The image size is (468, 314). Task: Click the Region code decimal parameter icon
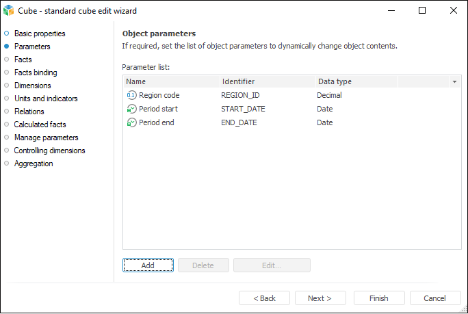coord(131,95)
